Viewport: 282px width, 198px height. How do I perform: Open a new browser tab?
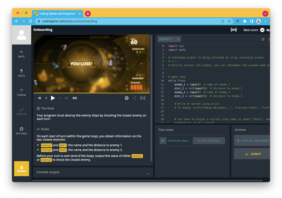pos(88,14)
